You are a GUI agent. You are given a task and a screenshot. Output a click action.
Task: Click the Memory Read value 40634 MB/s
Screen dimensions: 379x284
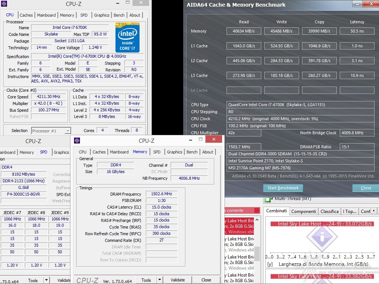tap(244, 31)
